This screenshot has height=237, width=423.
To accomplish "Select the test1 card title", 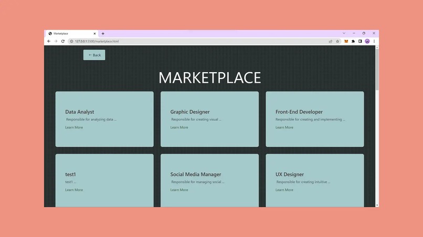I will click(70, 174).
